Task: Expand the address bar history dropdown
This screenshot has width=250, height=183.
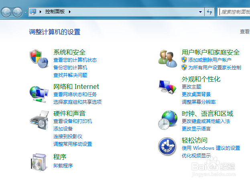Action: click(x=200, y=12)
